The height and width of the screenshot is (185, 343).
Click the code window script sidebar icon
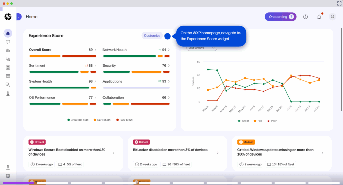(x=8, y=76)
